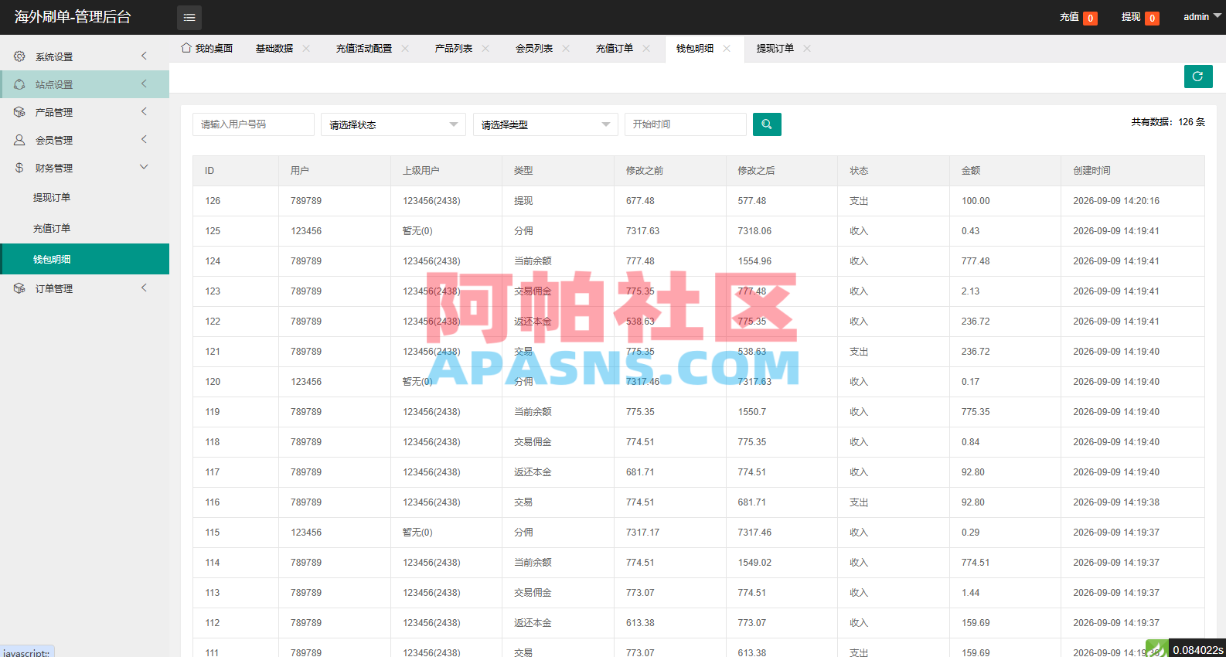Focus the 请输入用户号码 input field

tap(254, 124)
